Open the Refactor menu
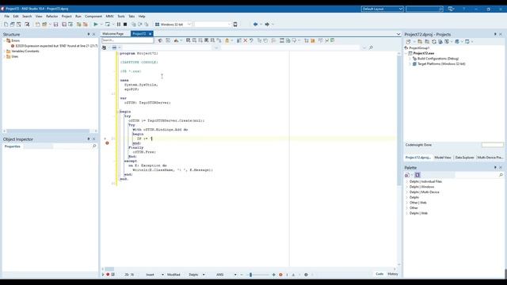The width and height of the screenshot is (507, 285). [51, 16]
